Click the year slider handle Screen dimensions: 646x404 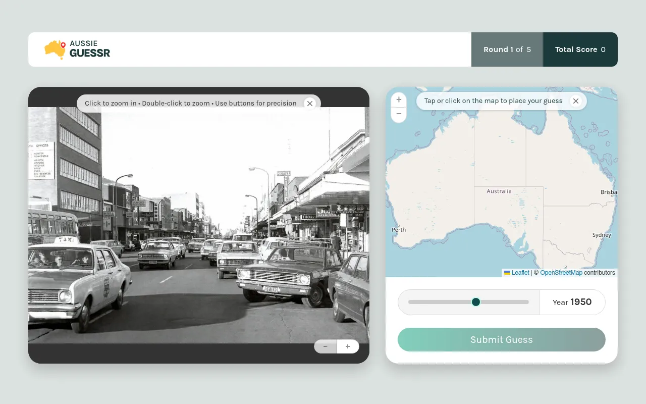point(475,302)
